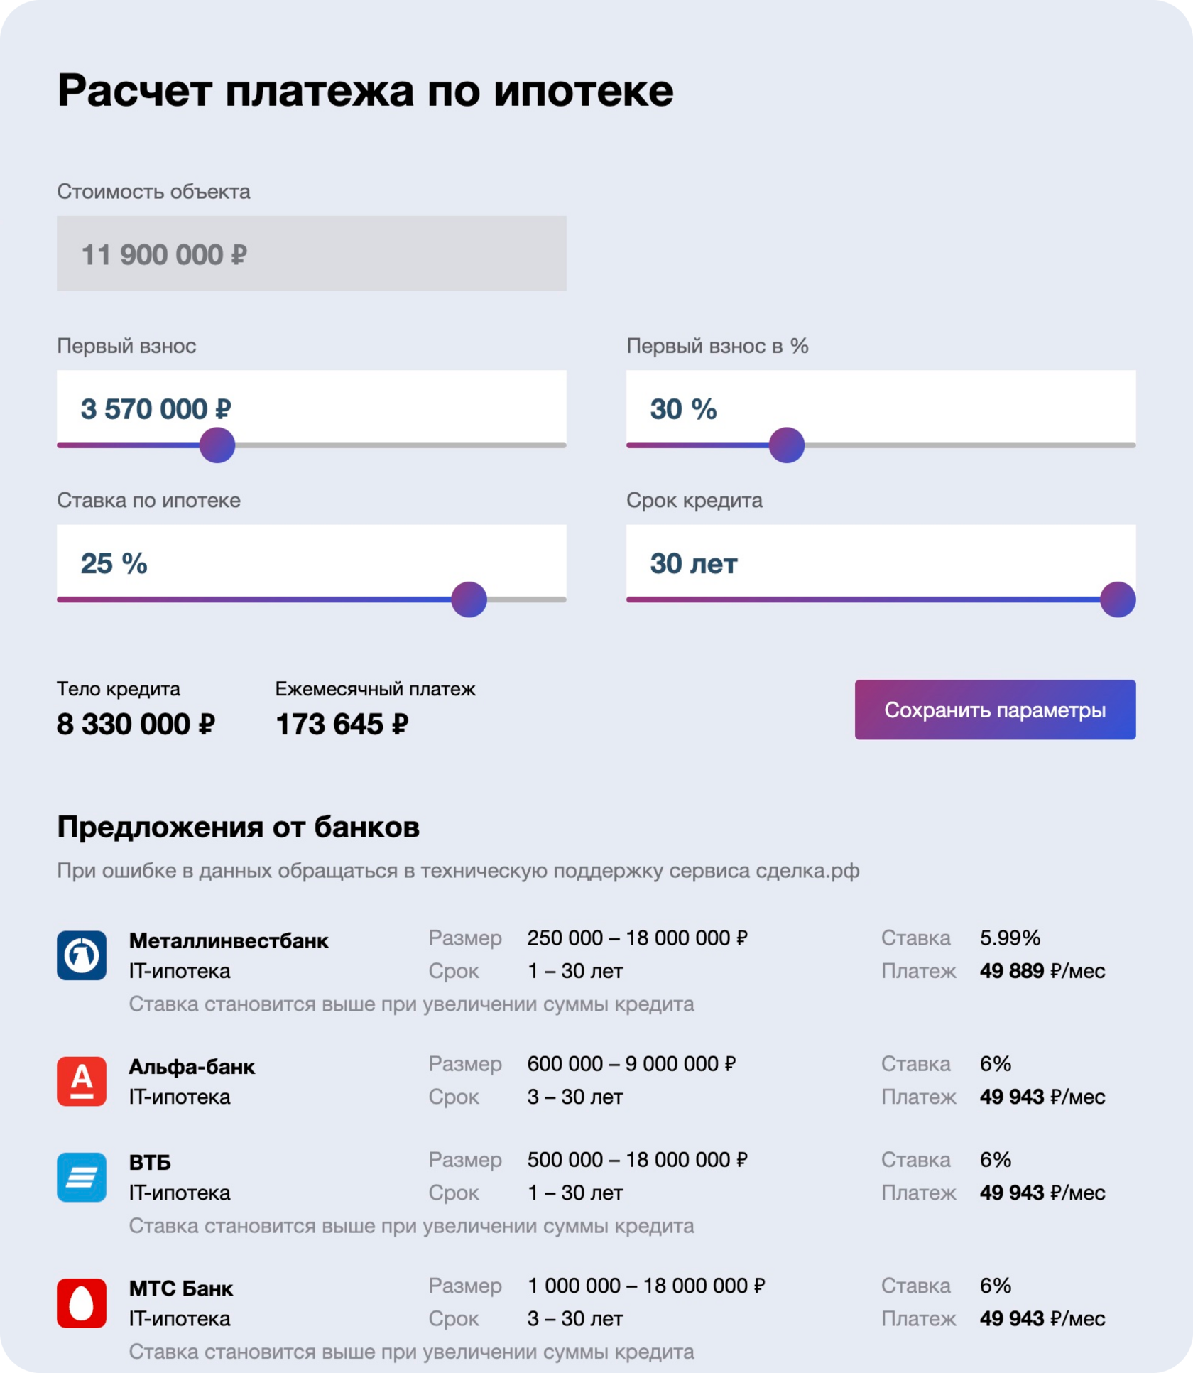Click the Альфа-банк red logo icon
The height and width of the screenshot is (1373, 1193).
(82, 1081)
